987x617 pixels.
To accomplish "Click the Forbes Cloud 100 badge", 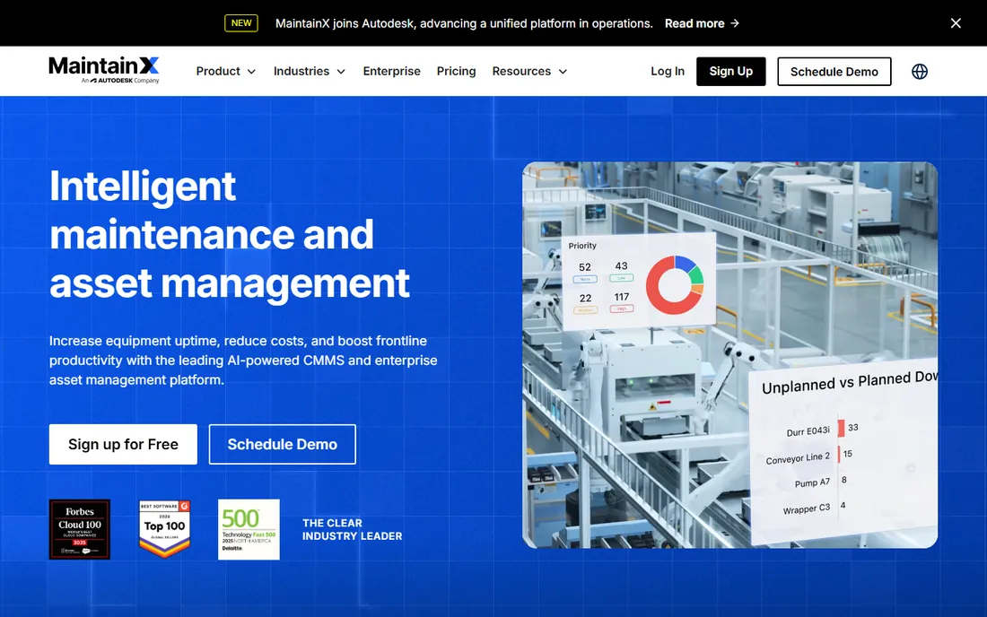I will point(80,530).
